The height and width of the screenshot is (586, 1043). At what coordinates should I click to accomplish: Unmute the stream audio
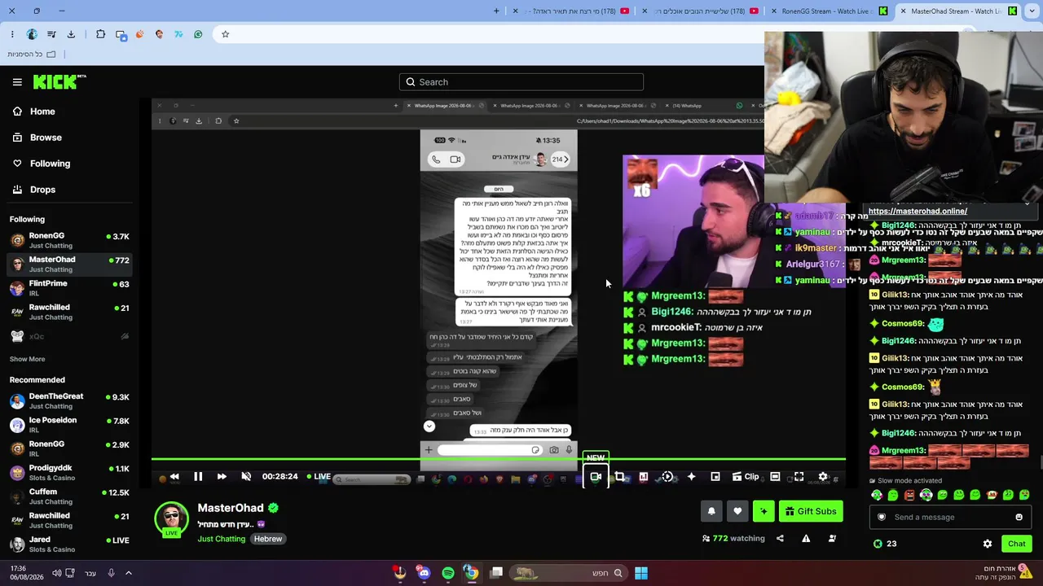pyautogui.click(x=246, y=477)
